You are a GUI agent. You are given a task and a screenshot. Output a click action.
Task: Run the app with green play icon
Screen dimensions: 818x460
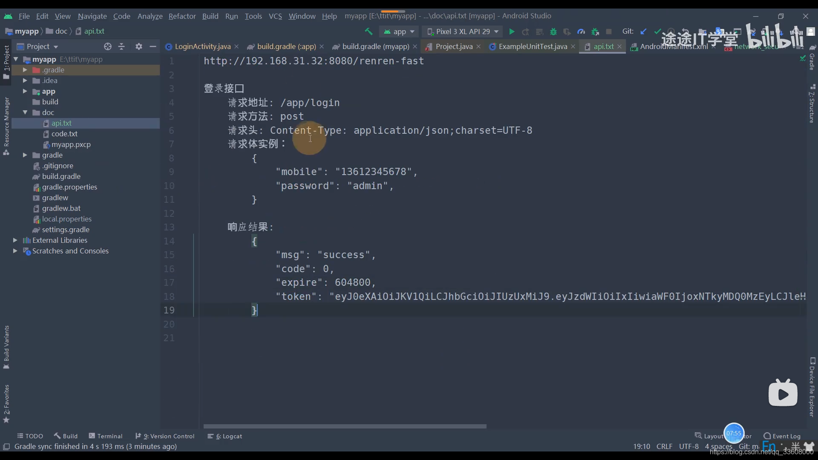(512, 32)
